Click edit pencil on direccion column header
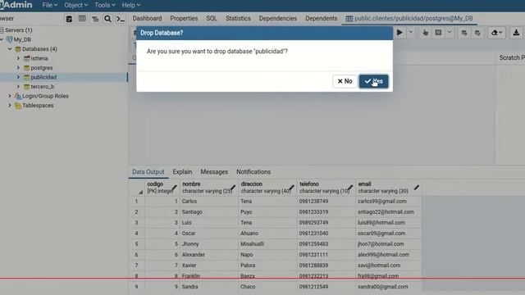Image resolution: width=525 pixels, height=295 pixels. tap(291, 188)
